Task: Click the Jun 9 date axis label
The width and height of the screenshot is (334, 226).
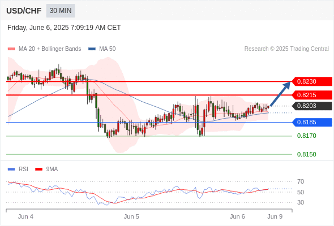Action: (275, 216)
